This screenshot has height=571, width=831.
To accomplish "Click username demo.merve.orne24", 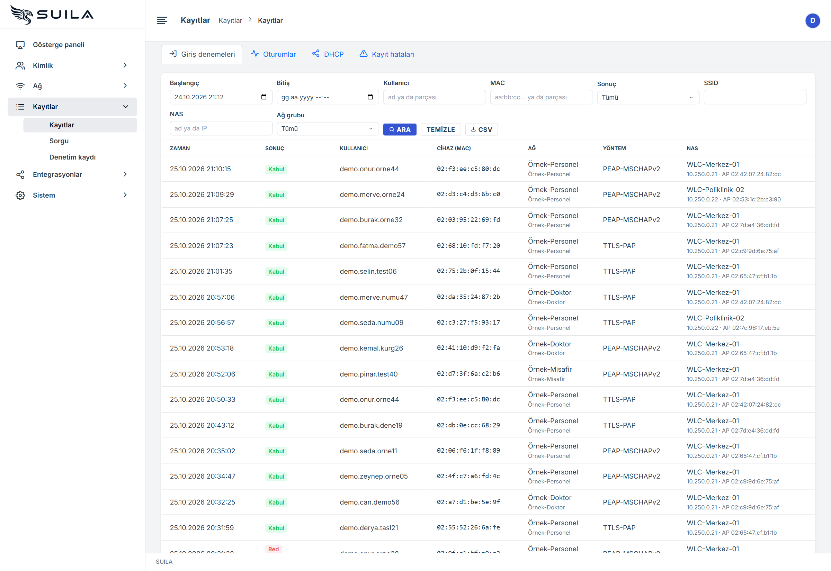I will (372, 194).
